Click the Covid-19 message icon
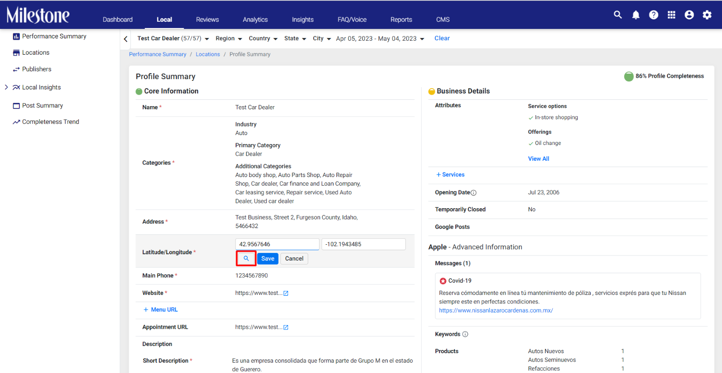The height and width of the screenshot is (373, 722). (443, 281)
